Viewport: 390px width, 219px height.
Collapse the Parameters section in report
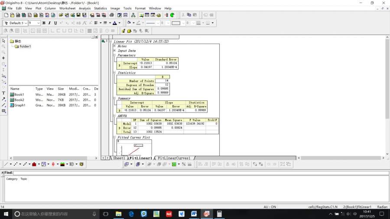(114, 55)
